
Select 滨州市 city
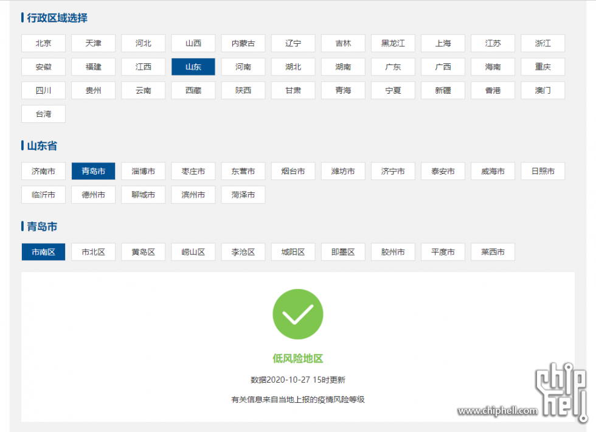tap(193, 195)
